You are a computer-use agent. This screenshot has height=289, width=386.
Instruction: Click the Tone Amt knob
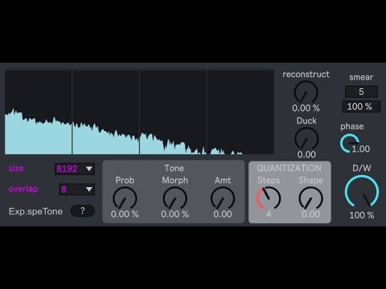point(223,198)
